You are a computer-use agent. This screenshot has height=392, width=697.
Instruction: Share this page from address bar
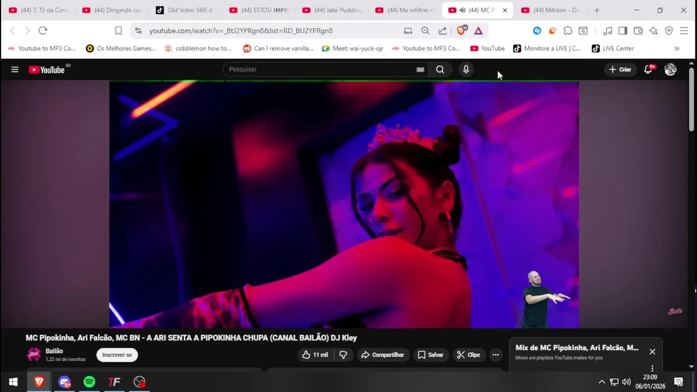[443, 31]
